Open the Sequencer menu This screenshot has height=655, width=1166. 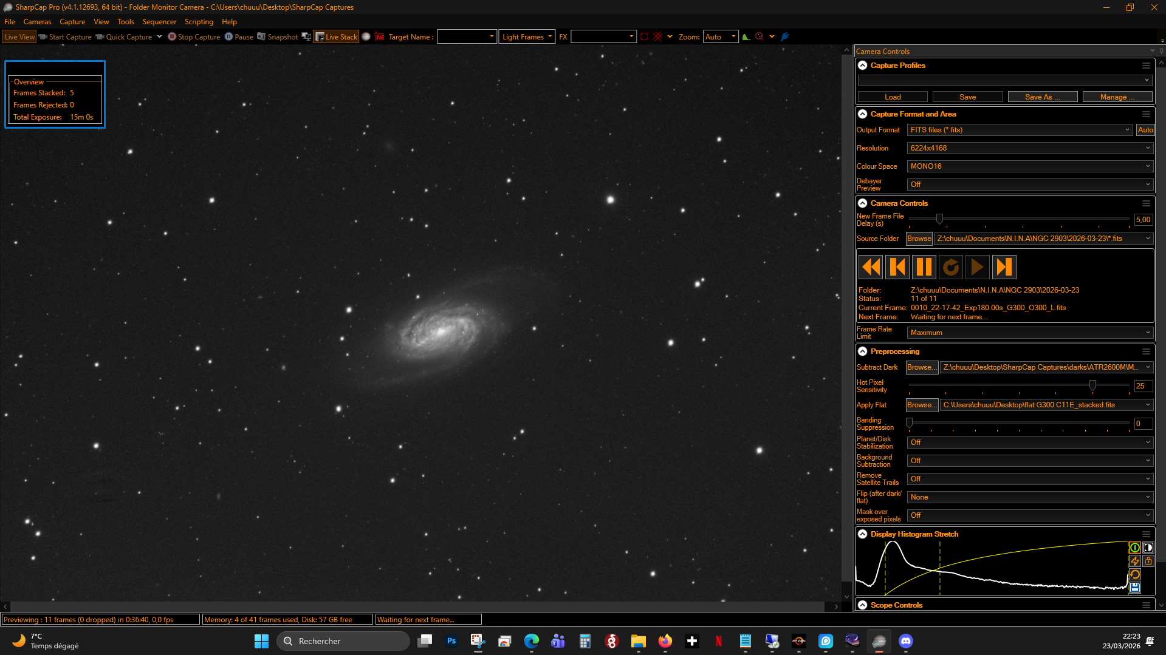(159, 22)
